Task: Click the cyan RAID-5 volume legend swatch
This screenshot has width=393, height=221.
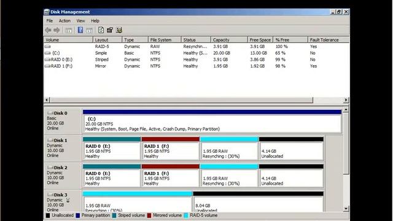Action: pyautogui.click(x=185, y=215)
